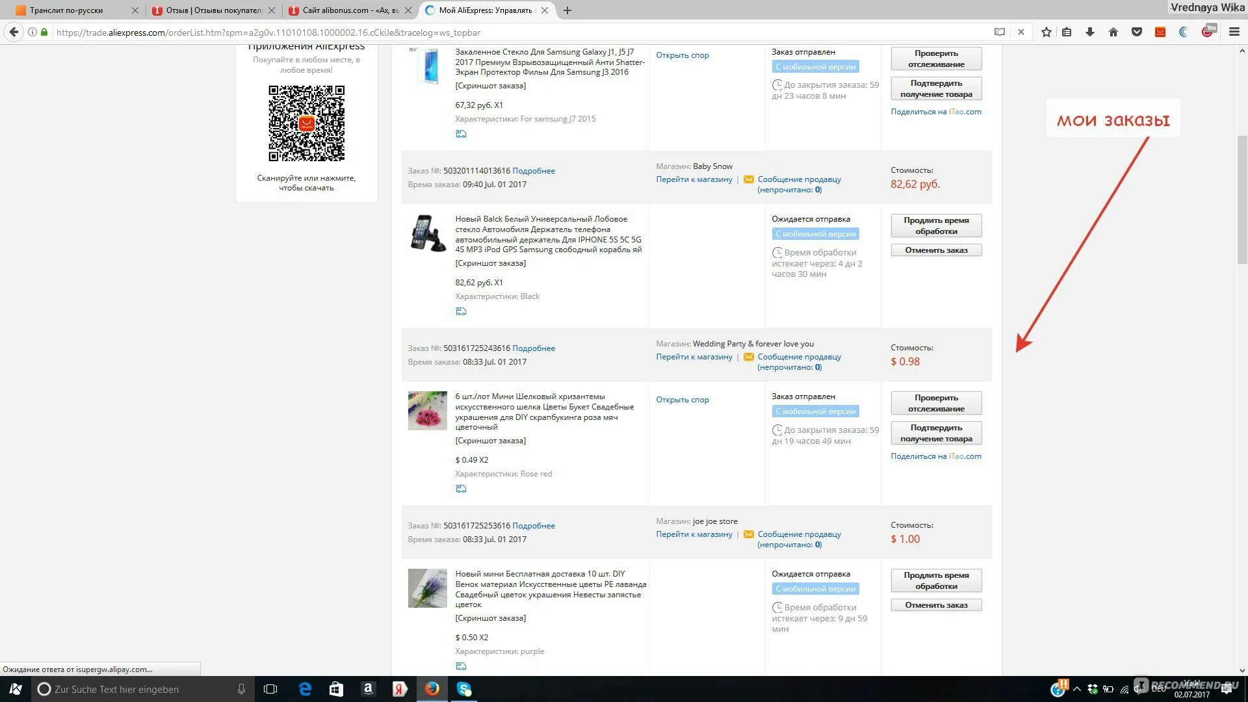
Task: Go to joe joe store via Перейти к магазину
Action: [694, 534]
